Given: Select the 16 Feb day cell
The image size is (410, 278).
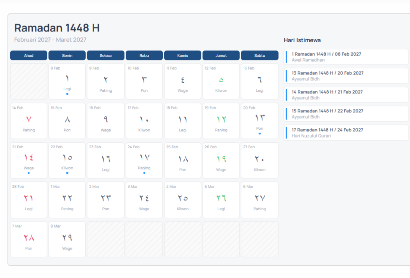Looking at the screenshot, I should (106, 121).
